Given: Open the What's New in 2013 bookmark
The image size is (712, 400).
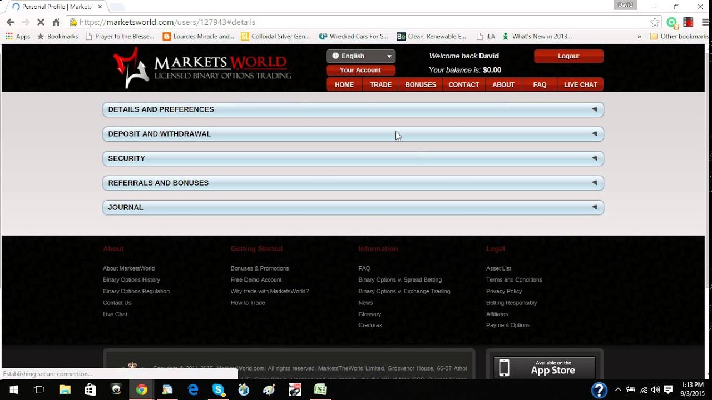Looking at the screenshot, I should point(537,37).
